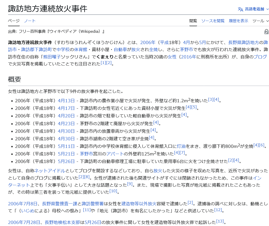Click the language translation icon
Screen dimensions: 269x226
[240, 9]
